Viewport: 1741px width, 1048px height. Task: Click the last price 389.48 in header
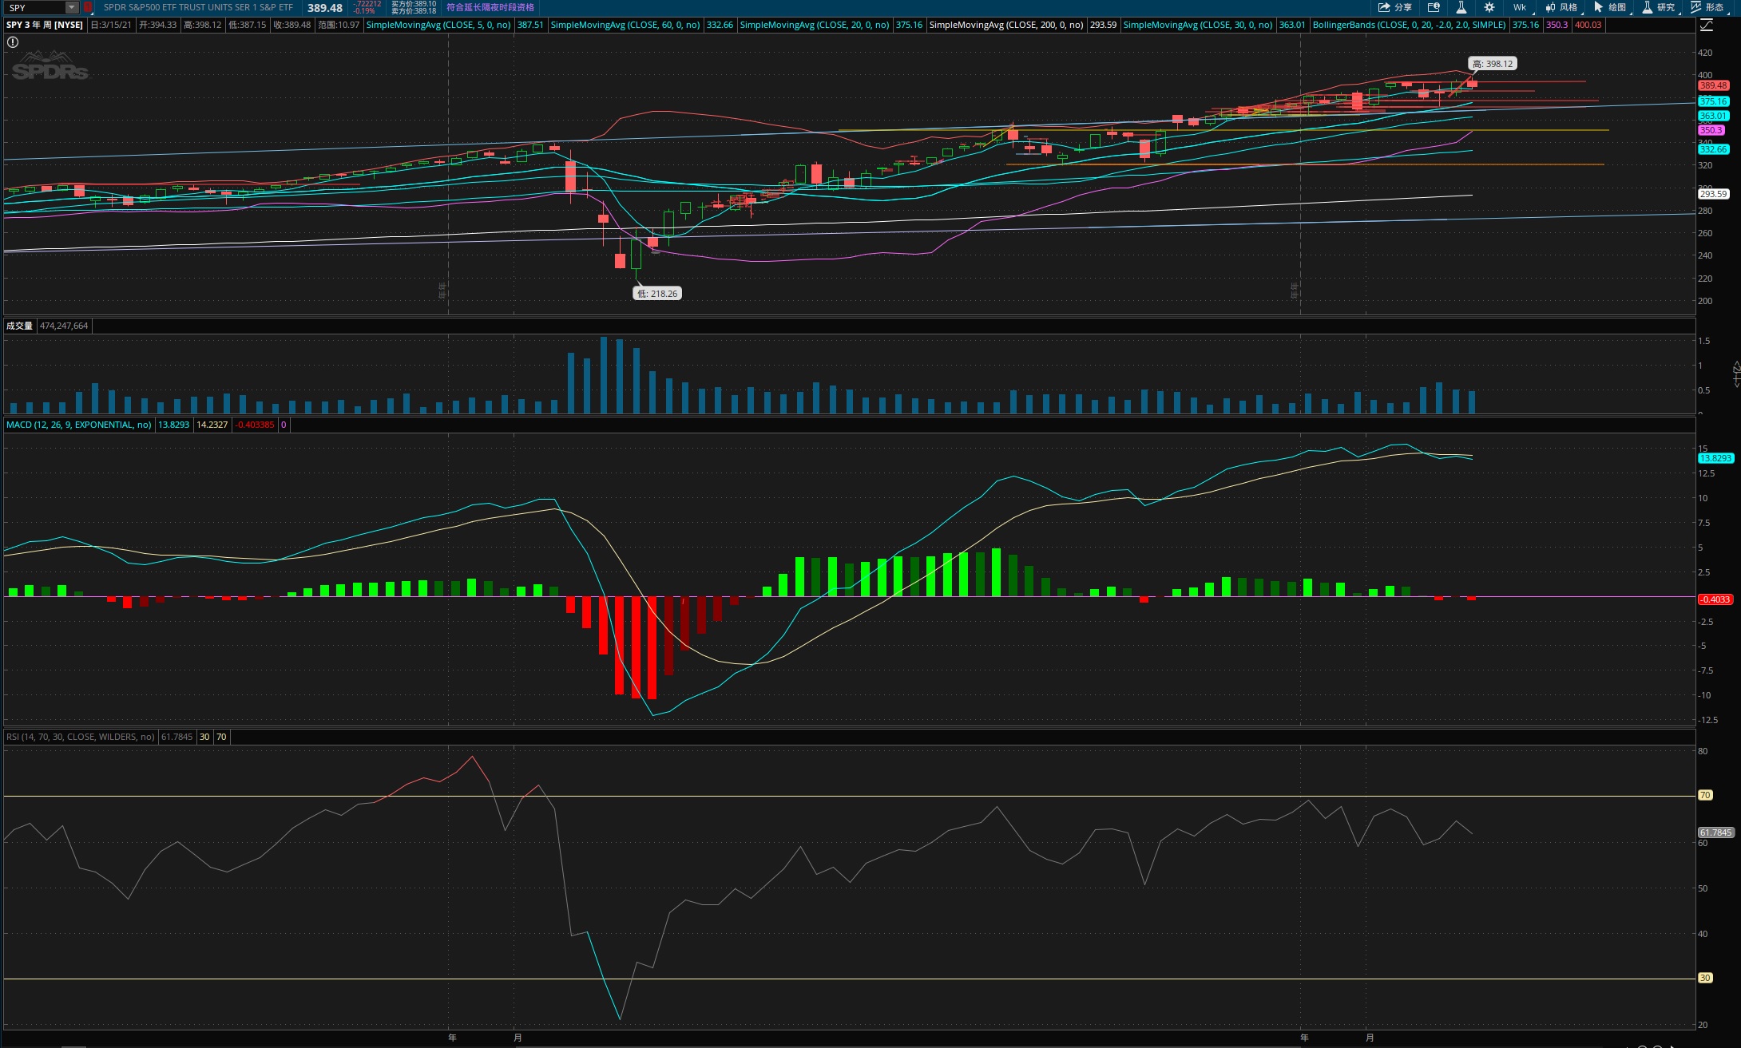tap(325, 8)
